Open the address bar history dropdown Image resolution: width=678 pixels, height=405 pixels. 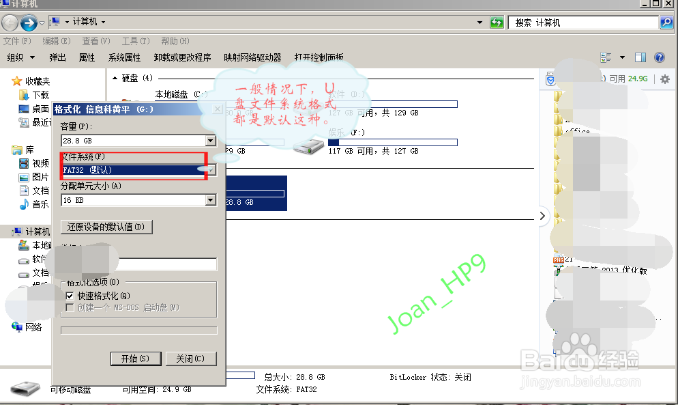[480, 22]
